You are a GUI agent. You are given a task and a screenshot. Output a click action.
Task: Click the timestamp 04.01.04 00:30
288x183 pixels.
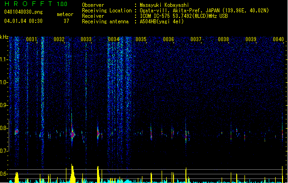click(x=23, y=21)
